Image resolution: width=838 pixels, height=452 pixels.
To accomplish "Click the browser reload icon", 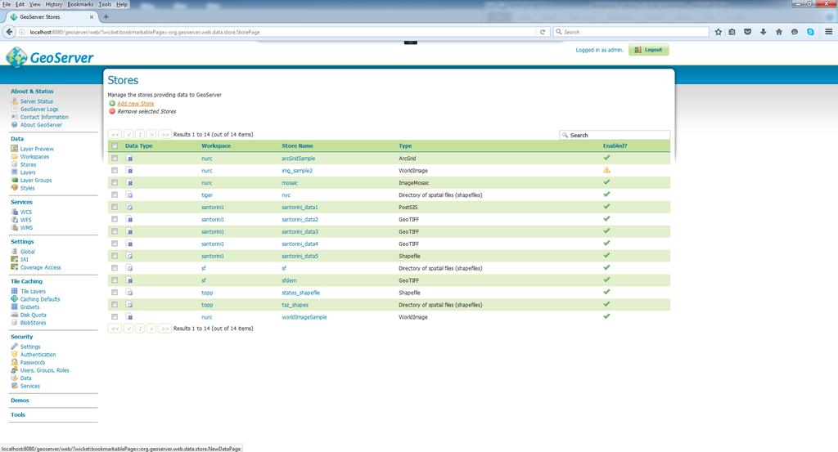I will (x=543, y=32).
